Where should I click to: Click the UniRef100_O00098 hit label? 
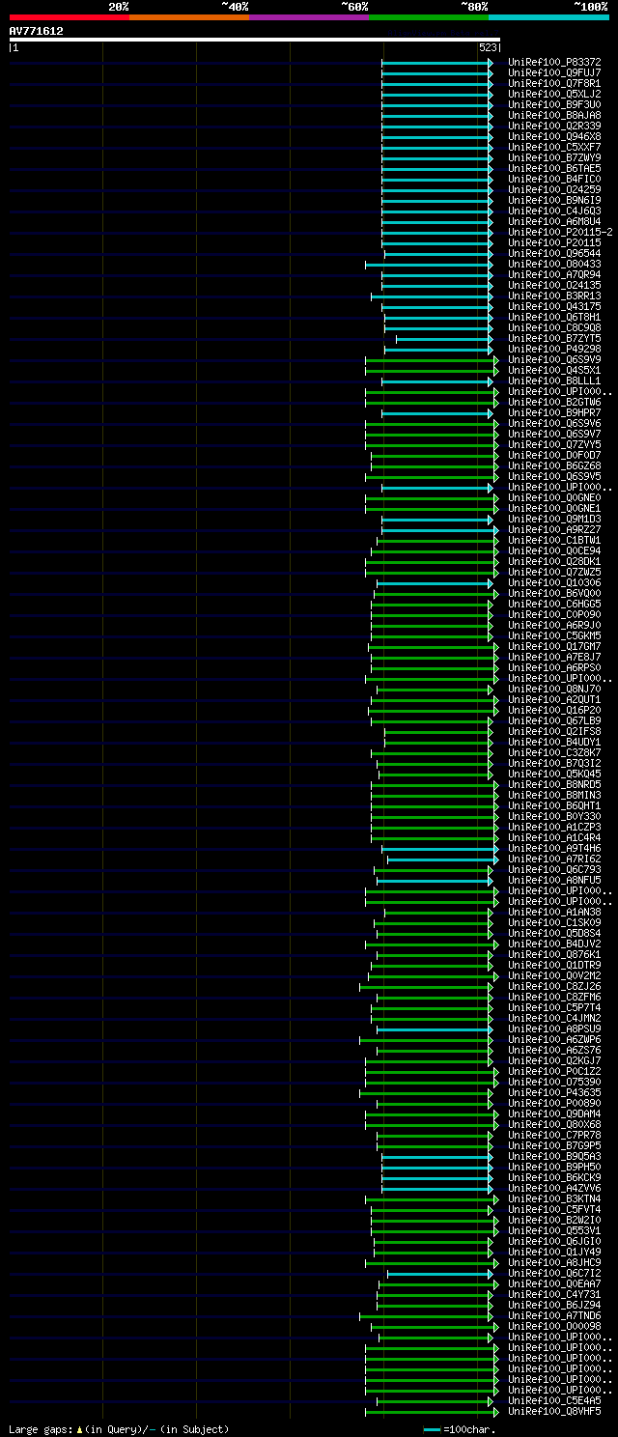[554, 1326]
